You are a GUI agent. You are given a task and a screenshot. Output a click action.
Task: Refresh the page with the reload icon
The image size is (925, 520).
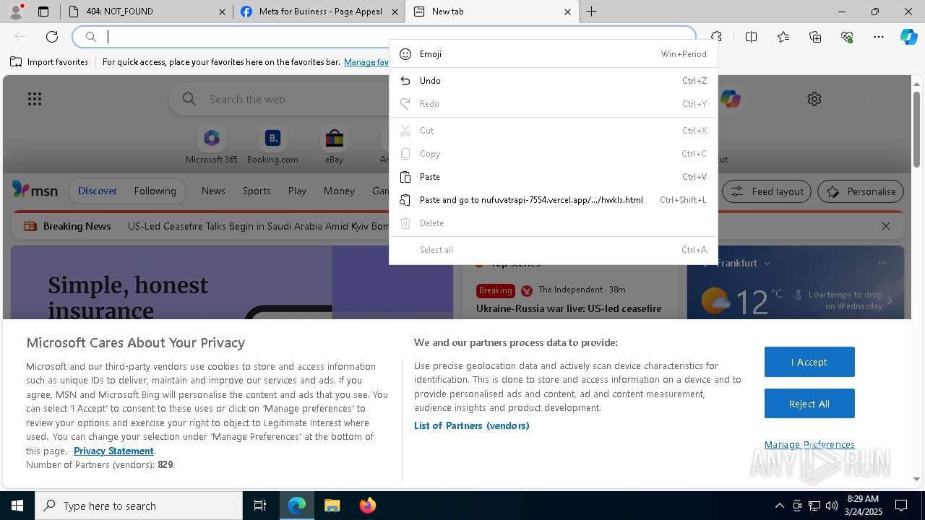(52, 37)
